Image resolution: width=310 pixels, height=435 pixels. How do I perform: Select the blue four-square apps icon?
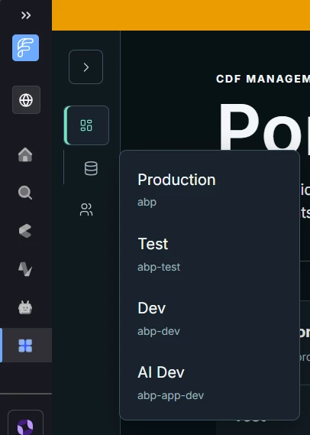(25, 346)
